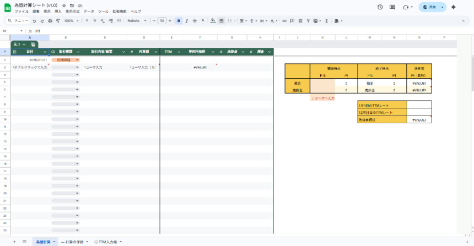474x246 pixels.
Task: Toggle bold formatting
Action: tap(179, 21)
